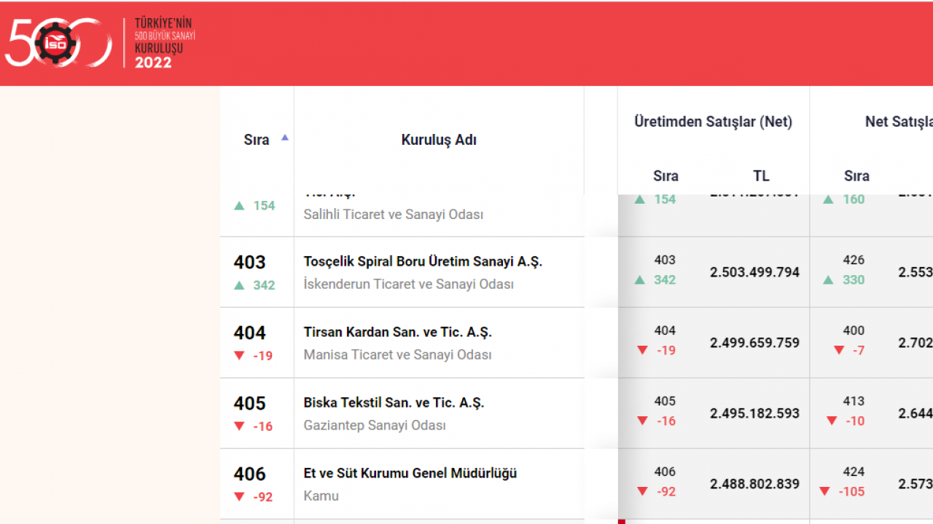Select the Kamu label under Et ve Süt
The height and width of the screenshot is (524, 933).
click(321, 496)
